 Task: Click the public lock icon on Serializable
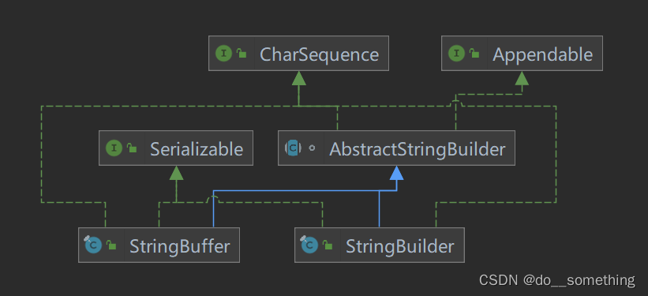132,148
